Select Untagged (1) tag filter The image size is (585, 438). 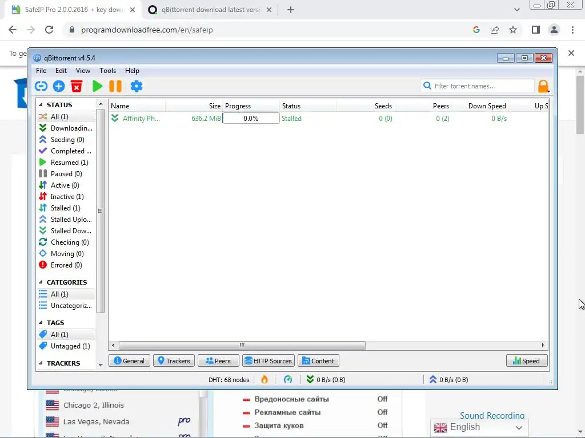point(66,346)
